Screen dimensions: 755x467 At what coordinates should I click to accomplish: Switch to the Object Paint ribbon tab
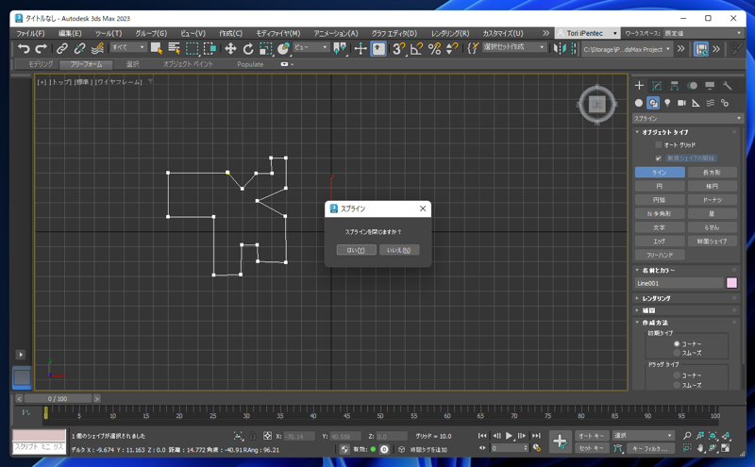tap(188, 64)
